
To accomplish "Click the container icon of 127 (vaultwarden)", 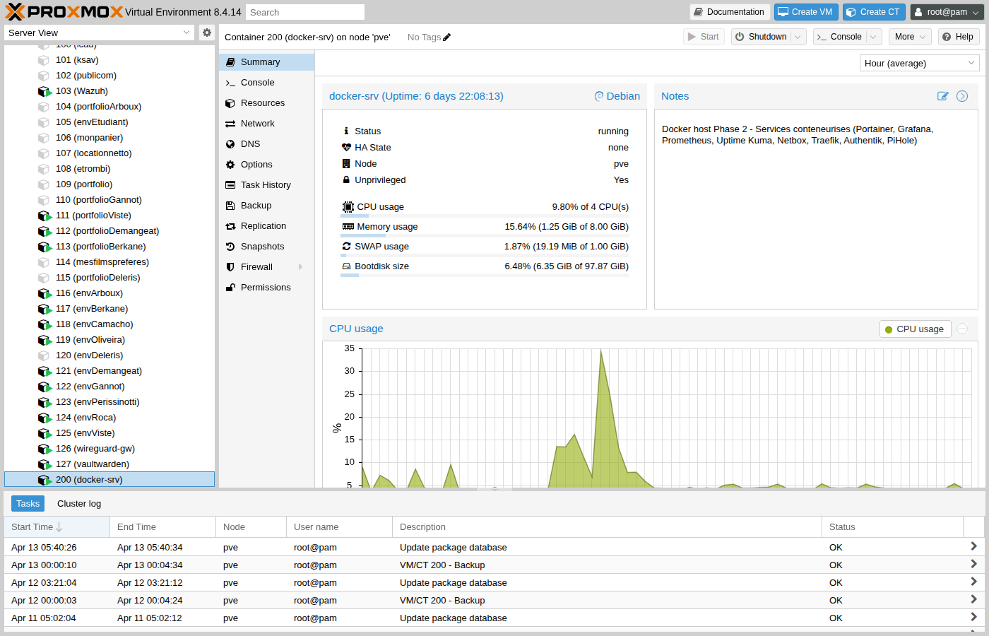I will 45,464.
